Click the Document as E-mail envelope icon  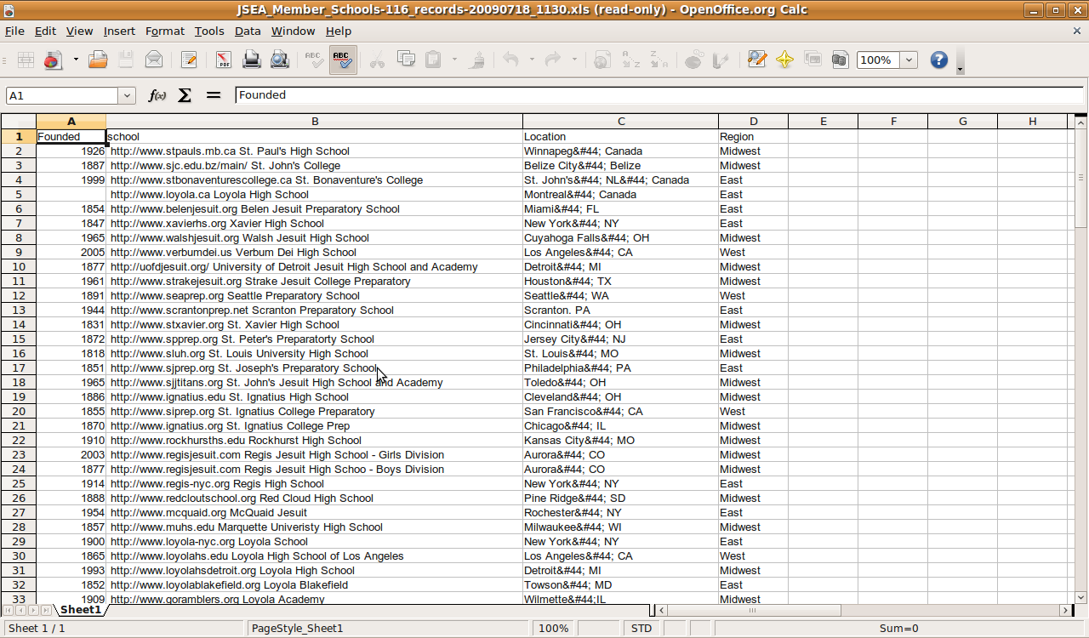[x=154, y=60]
